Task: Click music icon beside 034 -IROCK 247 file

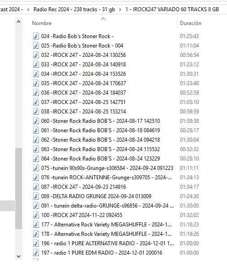Action: (36, 74)
